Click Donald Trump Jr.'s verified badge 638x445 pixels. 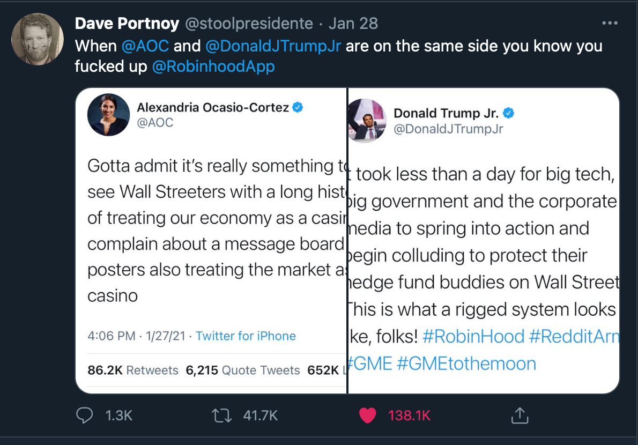[509, 113]
